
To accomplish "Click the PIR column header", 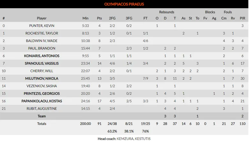I will click(x=243, y=18).
